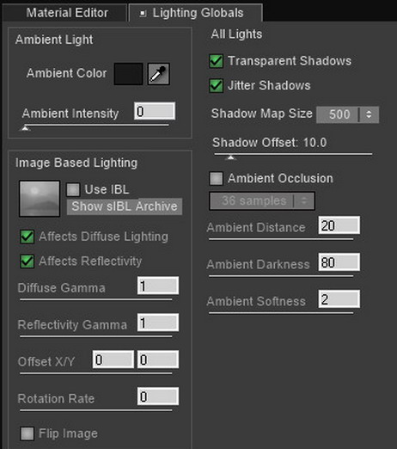
Task: Open the Shadow Map Size dropdown
Action: (348, 114)
